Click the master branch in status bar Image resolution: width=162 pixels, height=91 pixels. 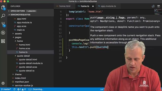[x=6, y=89]
